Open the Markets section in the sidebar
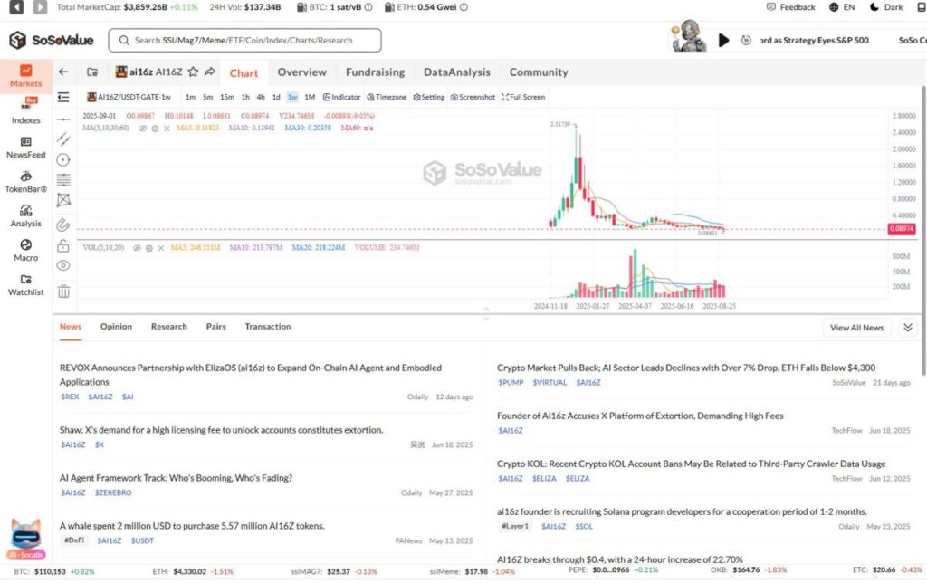Screen dimensions: 927x583 click(25, 76)
